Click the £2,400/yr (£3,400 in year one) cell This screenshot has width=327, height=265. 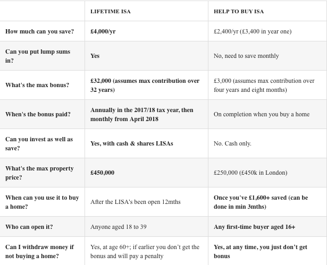click(253, 31)
